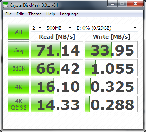Open the 500MB test size dropdown
The image size is (146, 132).
59,28
